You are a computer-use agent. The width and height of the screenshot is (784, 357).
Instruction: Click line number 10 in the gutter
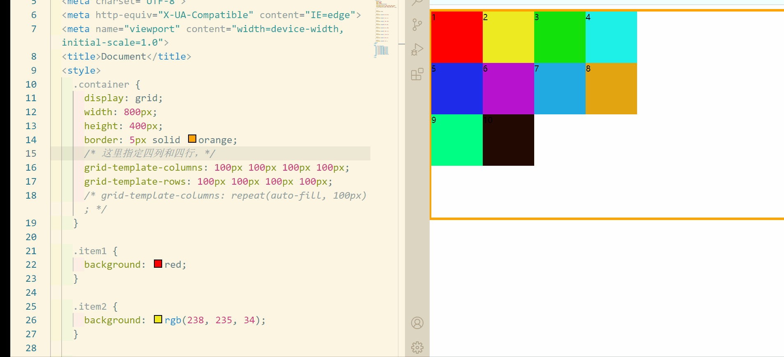(x=31, y=84)
